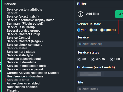Add 'Service in service period' filter

pos(25,69)
